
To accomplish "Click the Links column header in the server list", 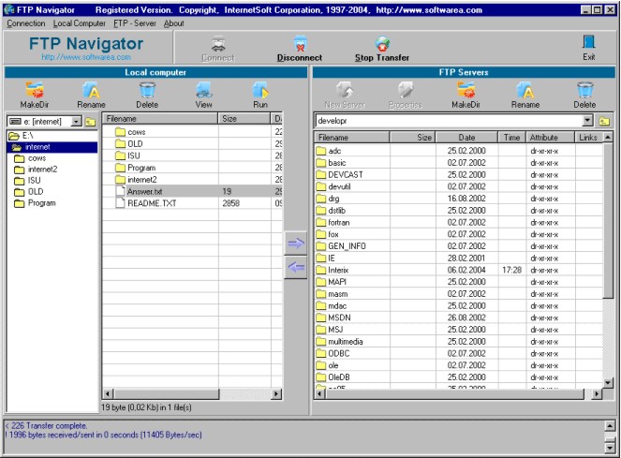I will [x=588, y=138].
